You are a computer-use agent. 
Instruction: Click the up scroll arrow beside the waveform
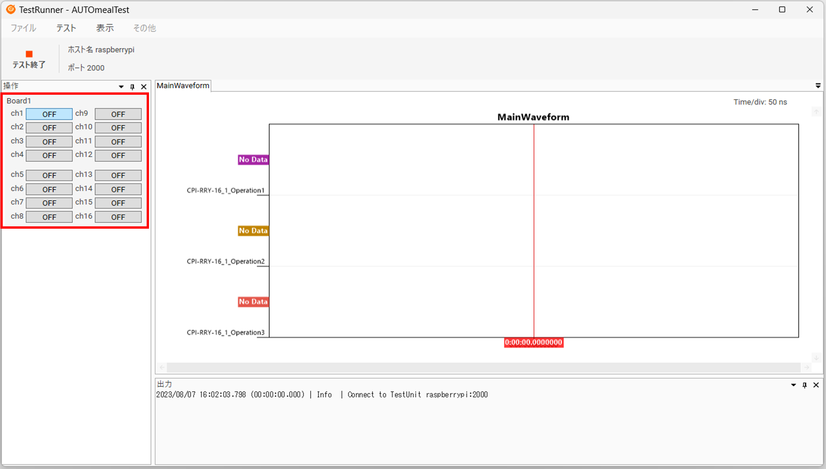point(817,112)
